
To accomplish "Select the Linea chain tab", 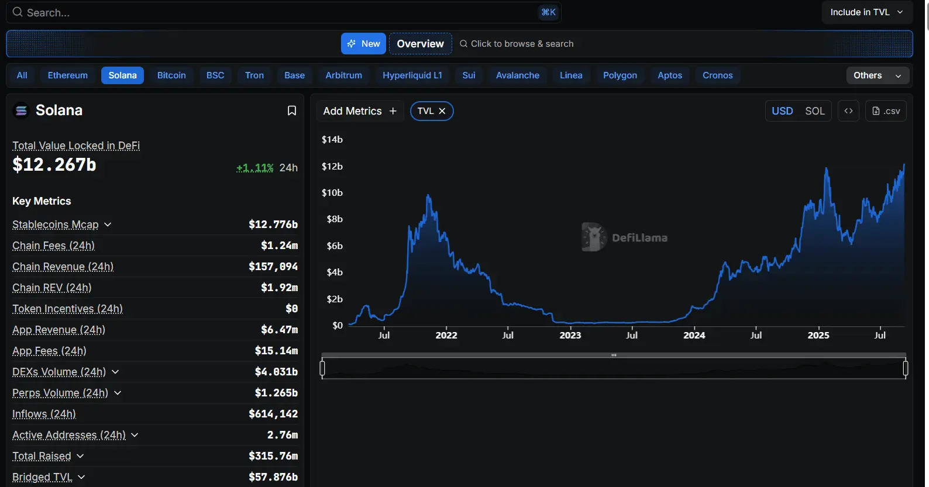I will tap(571, 75).
